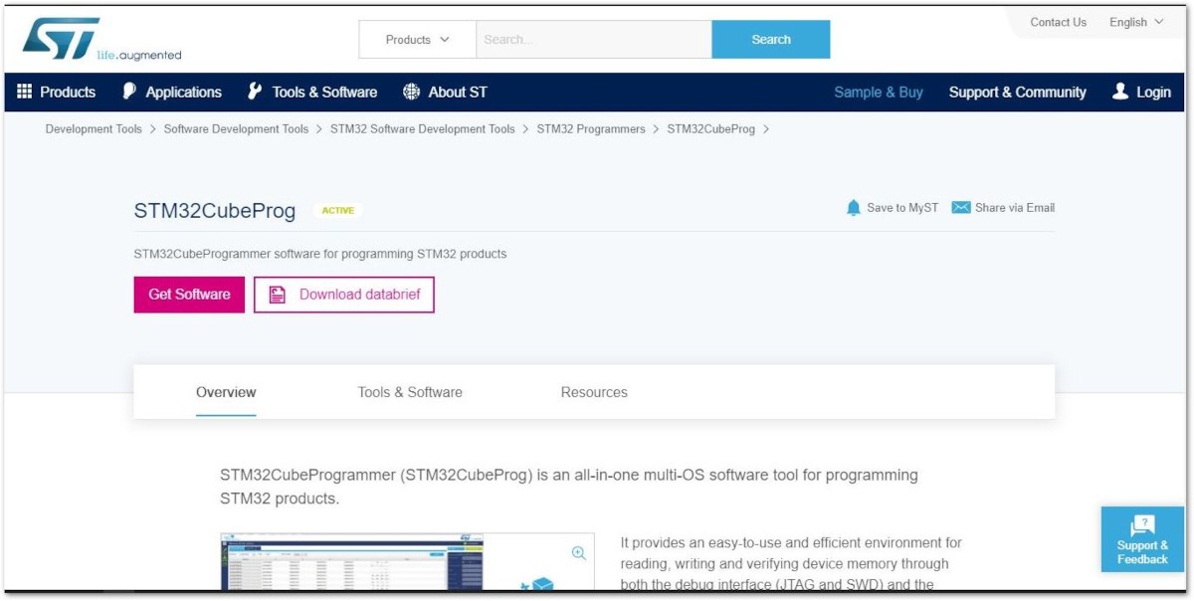Viewport: 1194px width, 601px height.
Task: Click the ACTIVE status badge
Action: pos(338,211)
